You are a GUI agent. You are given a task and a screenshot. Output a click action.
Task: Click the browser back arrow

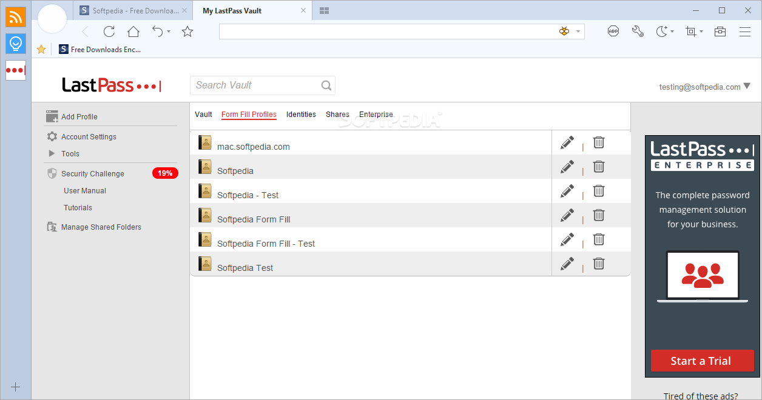pos(85,32)
